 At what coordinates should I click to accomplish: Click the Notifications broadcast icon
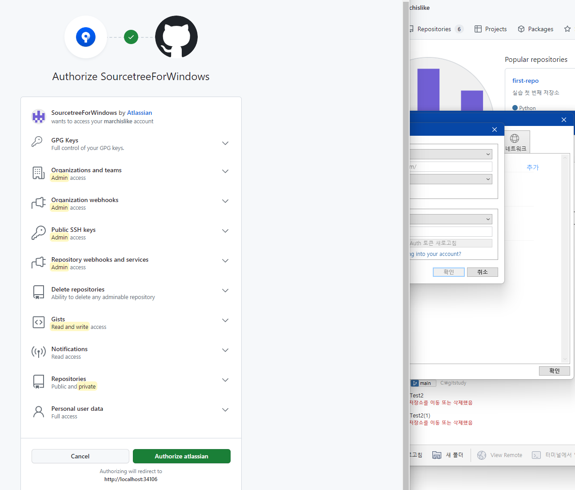pos(39,352)
